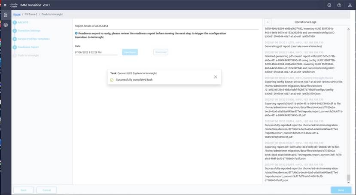
Task: Click the Operational Logs panel title
Action: pyautogui.click(x=305, y=22)
